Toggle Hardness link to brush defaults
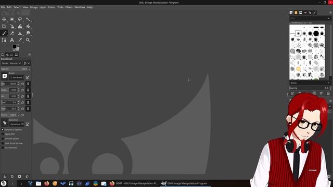This screenshot has width=333, height=187. (28, 109)
